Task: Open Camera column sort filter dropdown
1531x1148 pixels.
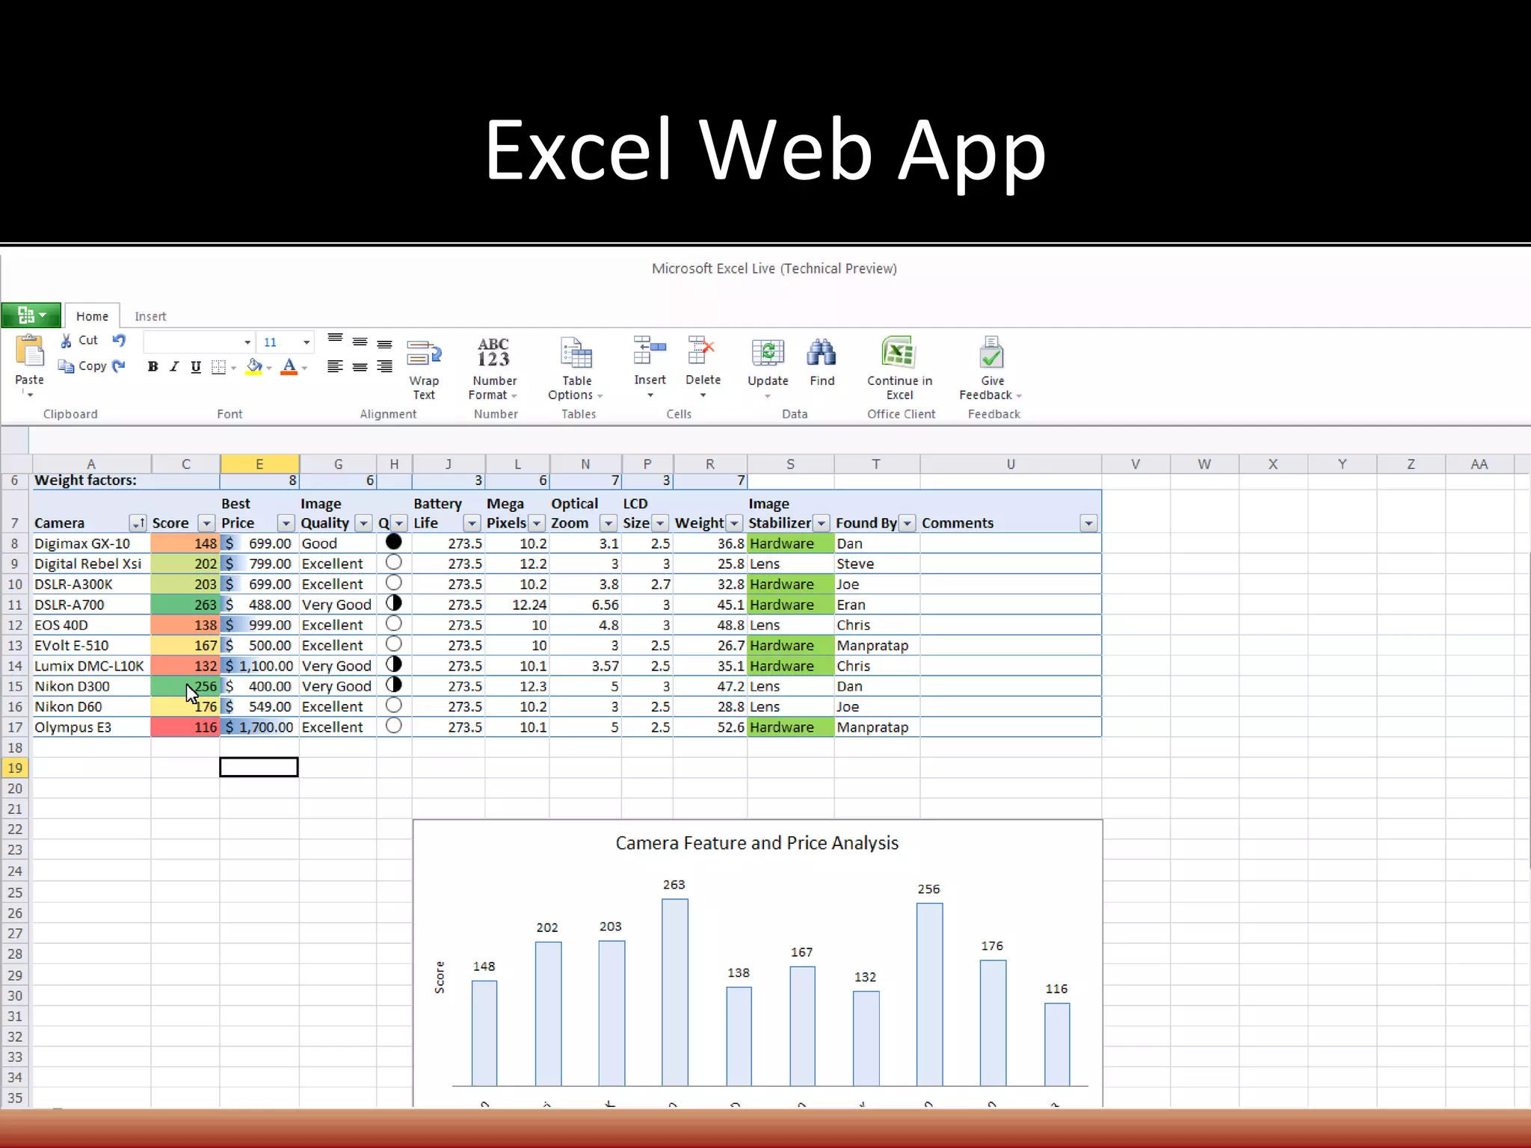Action: [138, 523]
